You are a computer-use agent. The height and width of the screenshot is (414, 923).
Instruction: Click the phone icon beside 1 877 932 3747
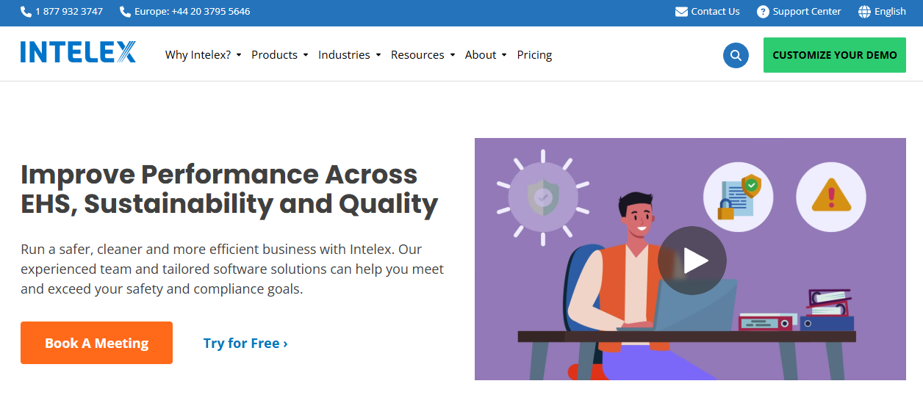tap(26, 12)
